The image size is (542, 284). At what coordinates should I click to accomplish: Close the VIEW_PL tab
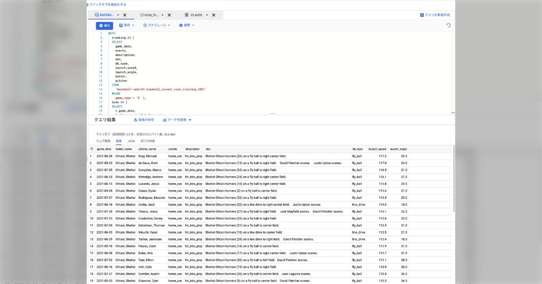click(x=169, y=15)
